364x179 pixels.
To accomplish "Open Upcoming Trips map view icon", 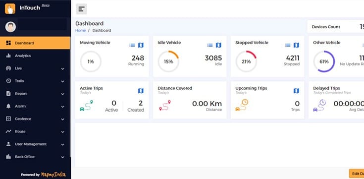I will pyautogui.click(x=296, y=91).
